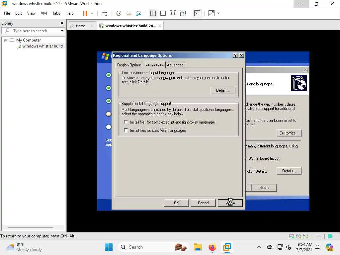
Task: Switch to the Advanced tab
Action: point(175,65)
